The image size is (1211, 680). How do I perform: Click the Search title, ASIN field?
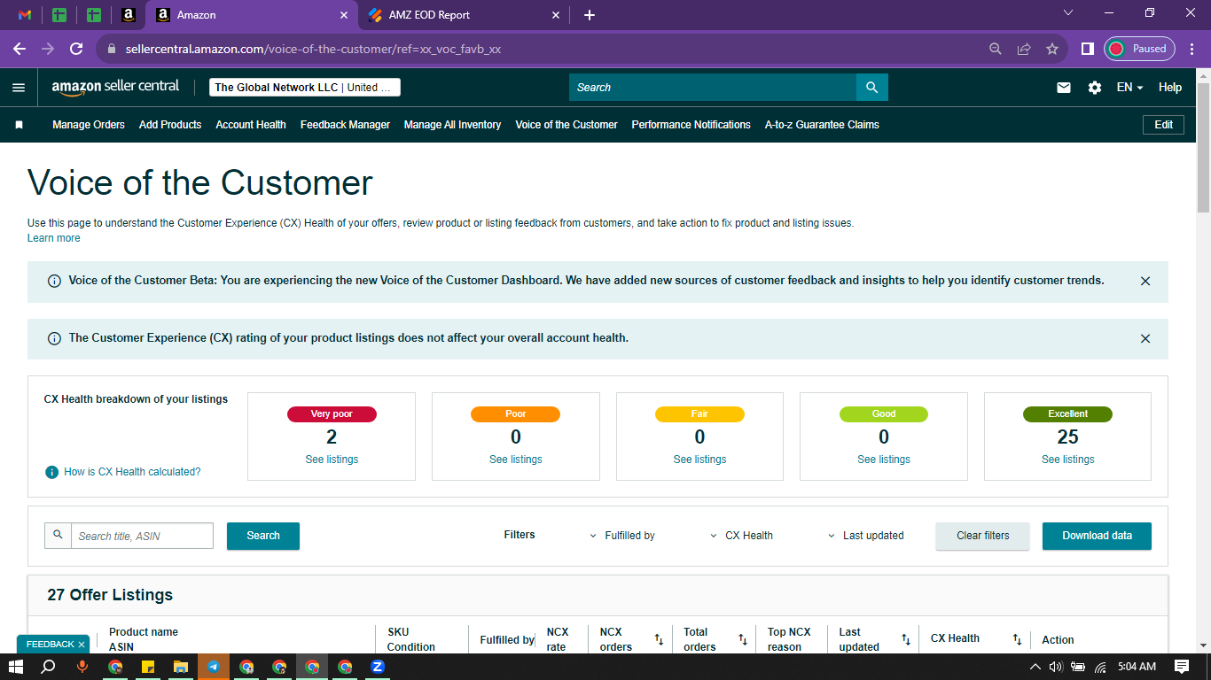(142, 536)
